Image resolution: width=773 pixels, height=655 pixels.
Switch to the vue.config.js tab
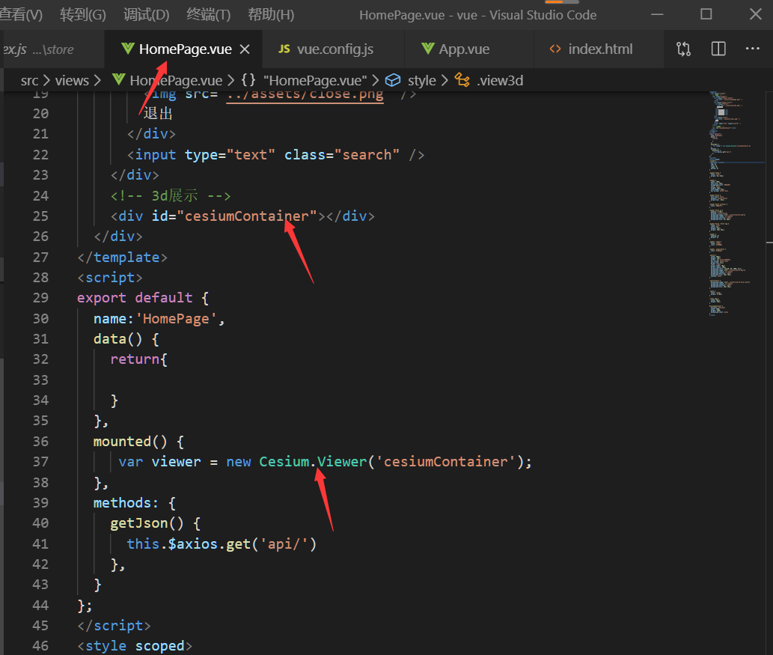(334, 49)
